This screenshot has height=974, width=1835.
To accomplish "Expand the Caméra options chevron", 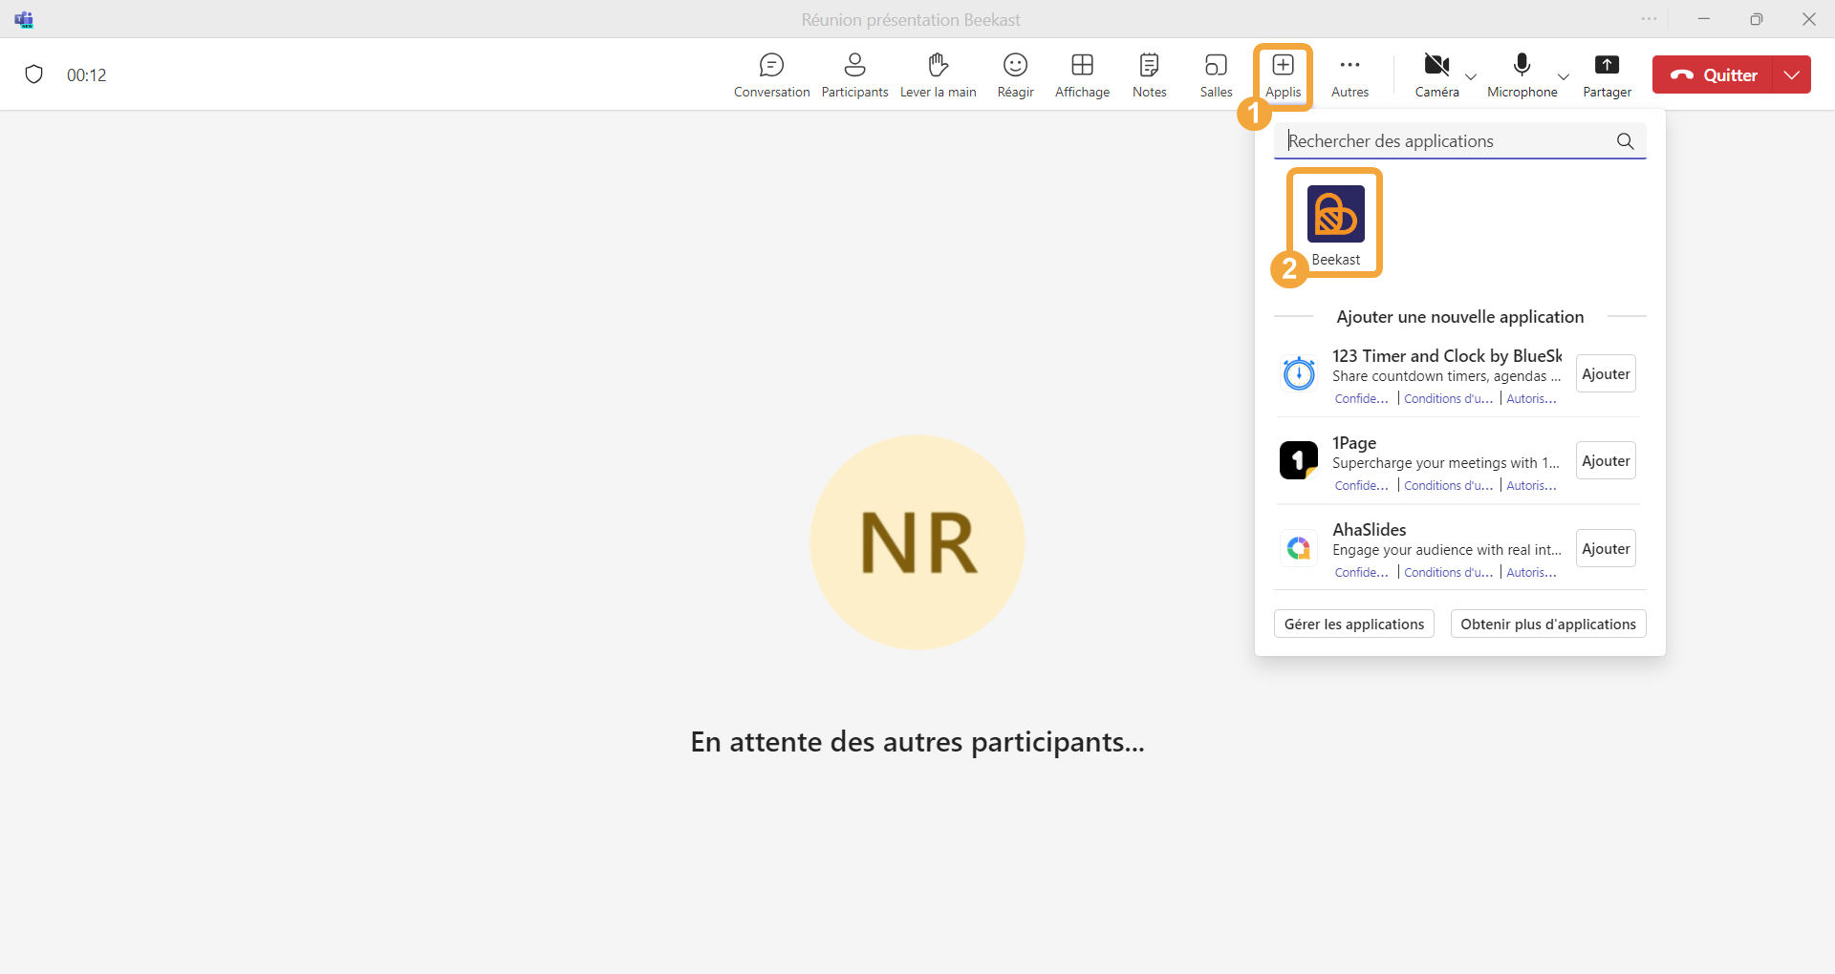I will [x=1471, y=77].
